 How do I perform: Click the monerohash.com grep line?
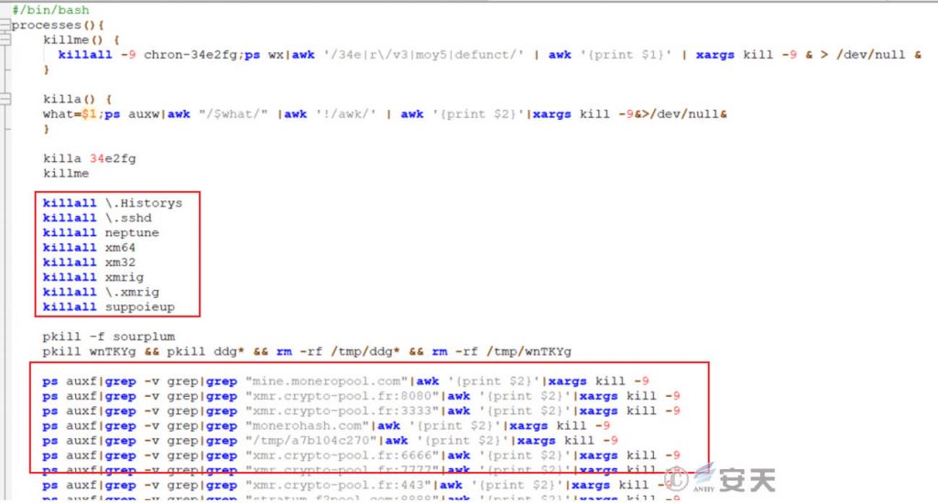tap(326, 426)
